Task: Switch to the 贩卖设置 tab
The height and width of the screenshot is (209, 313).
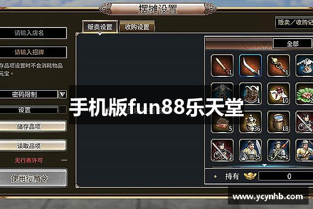Action: [x=100, y=27]
